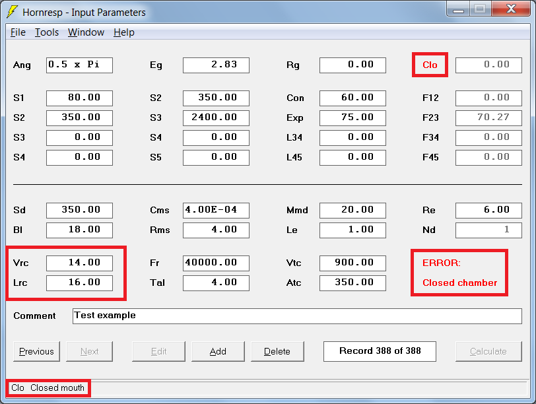The image size is (536, 404).
Task: Click the Re field with 6.00
Action: coord(489,210)
